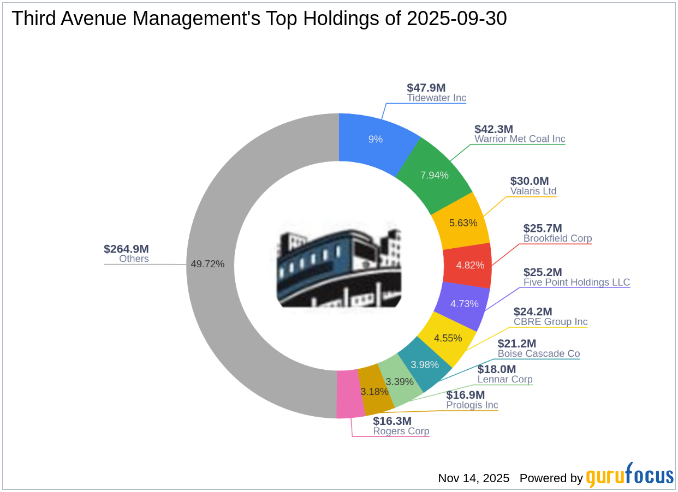Click the Nov 14, 2025 date text
The image size is (678, 492).
473,478
